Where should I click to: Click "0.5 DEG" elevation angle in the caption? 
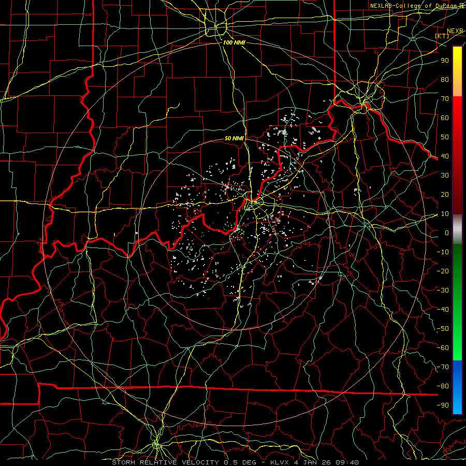[242, 462]
